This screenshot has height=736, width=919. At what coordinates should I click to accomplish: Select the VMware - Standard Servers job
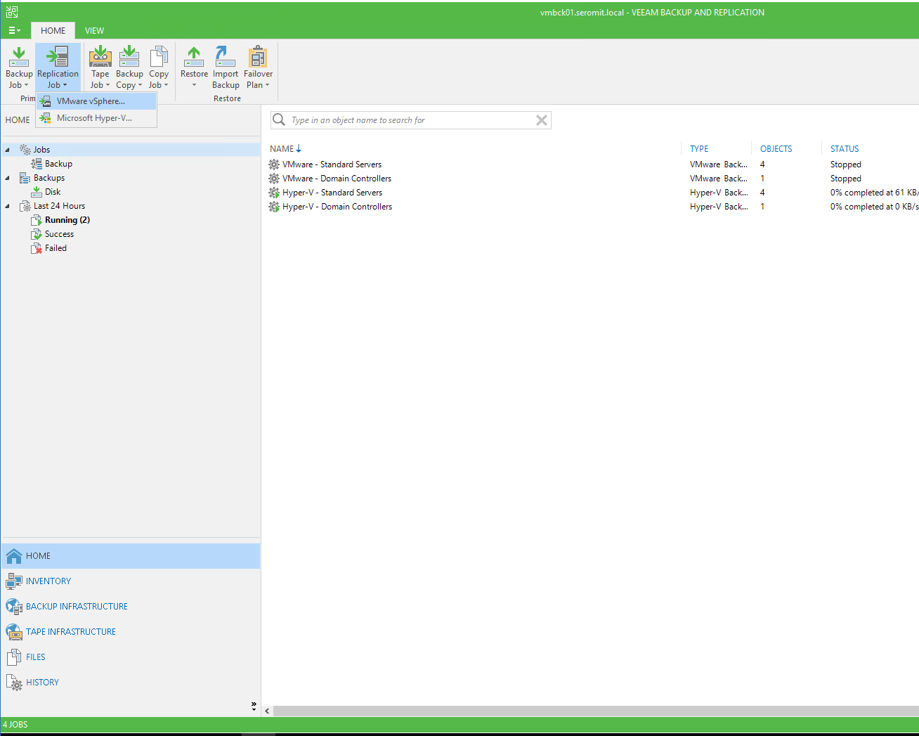[332, 164]
